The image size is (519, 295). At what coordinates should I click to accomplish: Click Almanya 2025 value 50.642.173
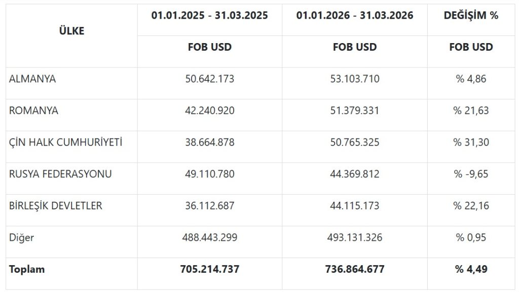pos(209,79)
